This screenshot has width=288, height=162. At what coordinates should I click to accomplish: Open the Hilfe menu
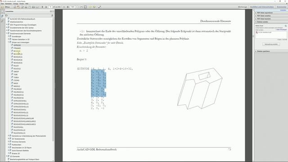(x=27, y=4)
